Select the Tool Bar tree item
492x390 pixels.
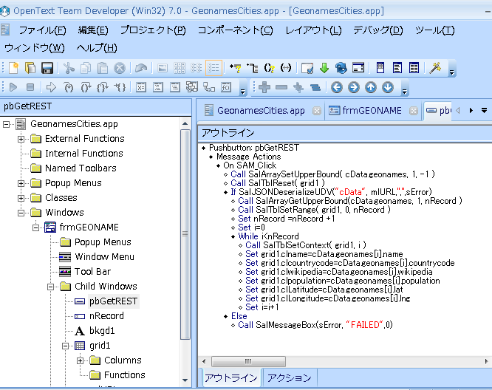click(92, 272)
